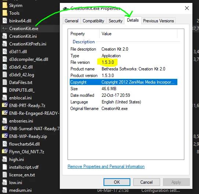This screenshot has height=194, width=199.
Task: Switch to the Security tab
Action: (x=116, y=21)
